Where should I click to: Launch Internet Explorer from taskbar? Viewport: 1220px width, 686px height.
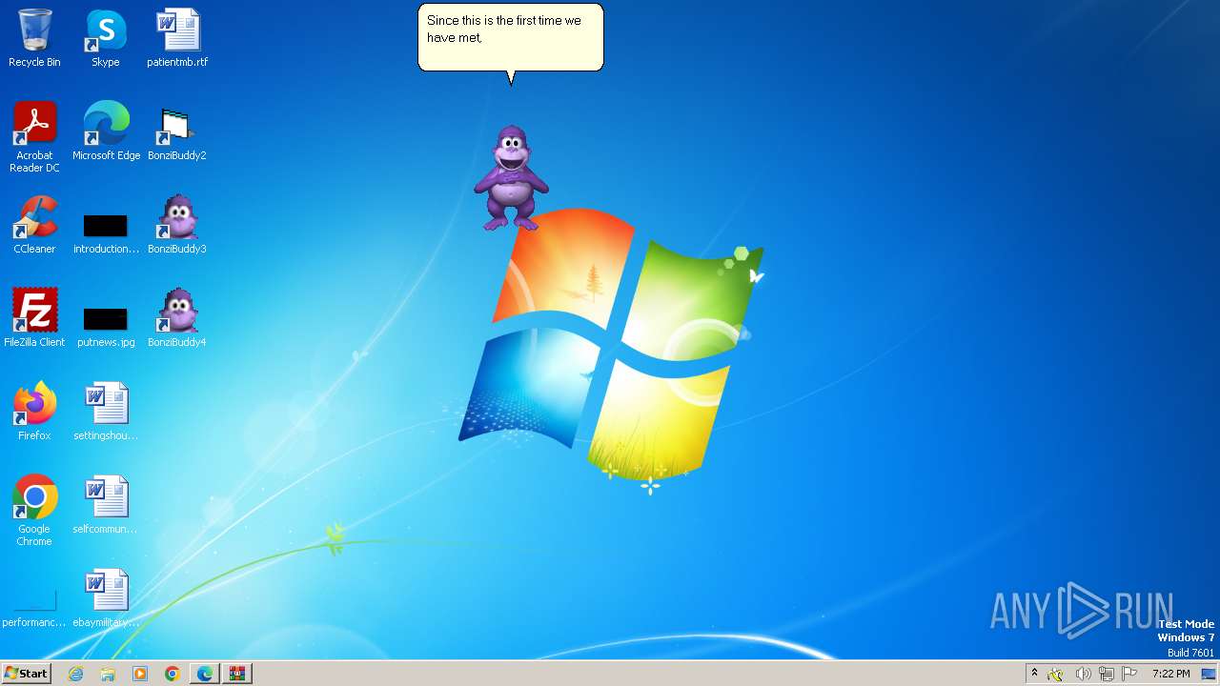[x=75, y=674]
